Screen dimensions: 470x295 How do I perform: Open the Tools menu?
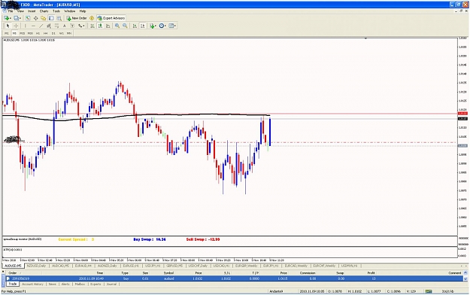coord(56,11)
